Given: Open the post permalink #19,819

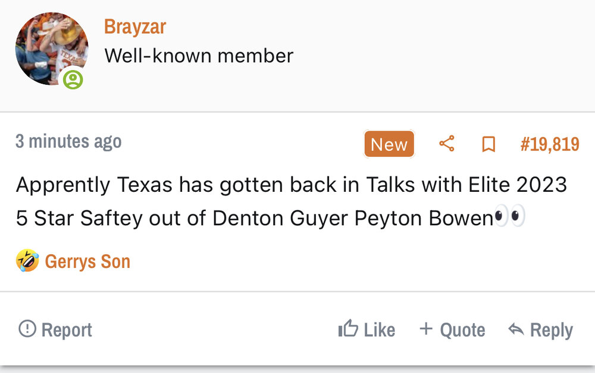Looking at the screenshot, I should [549, 144].
